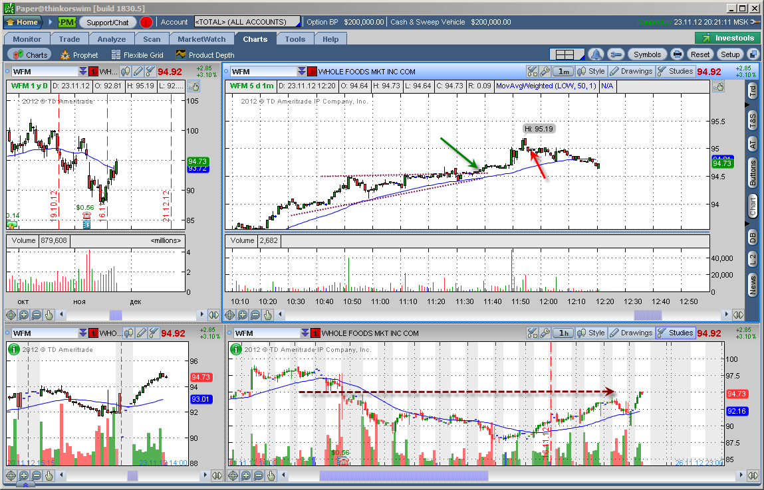764x490 pixels.
Task: Toggle the L2 side panel button
Action: tap(753, 260)
